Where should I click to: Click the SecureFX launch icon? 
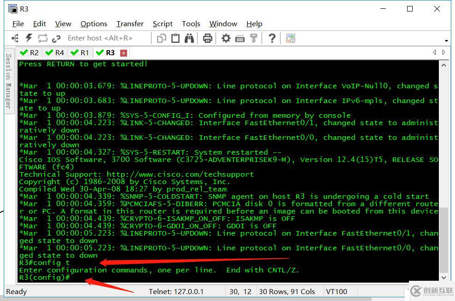(x=291, y=38)
